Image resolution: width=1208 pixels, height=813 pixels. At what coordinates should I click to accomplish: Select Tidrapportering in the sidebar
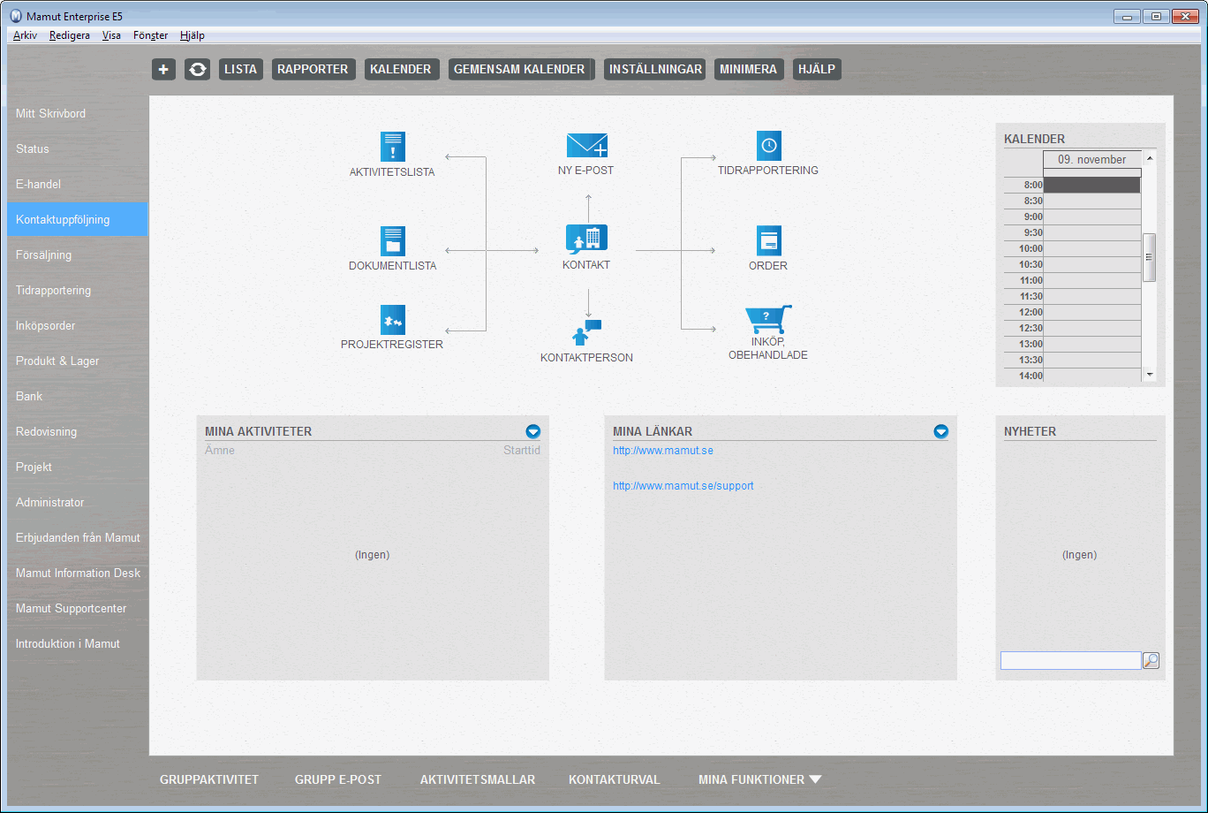tap(78, 290)
